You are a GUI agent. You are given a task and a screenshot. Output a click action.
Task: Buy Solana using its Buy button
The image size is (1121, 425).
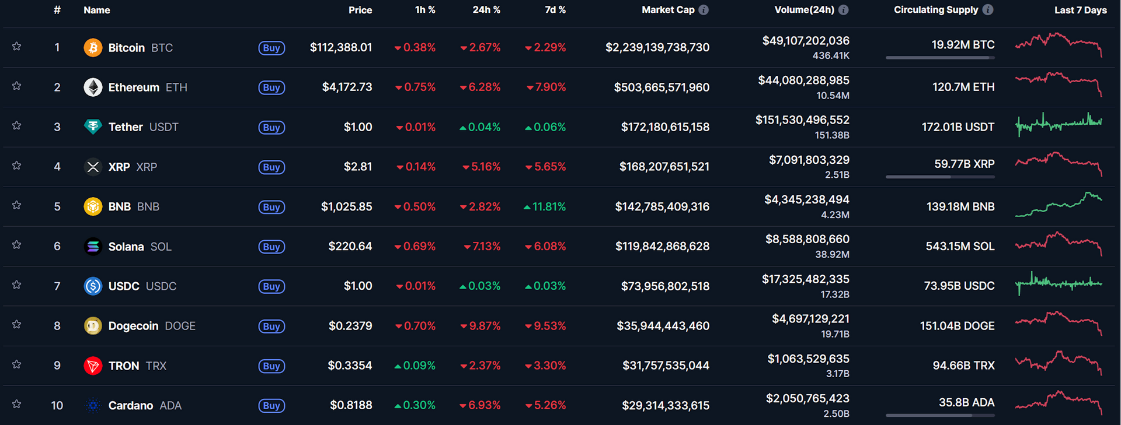(271, 247)
